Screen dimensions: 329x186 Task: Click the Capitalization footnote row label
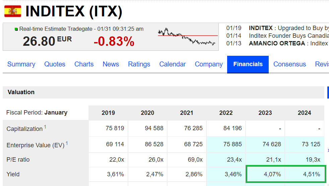pyautogui.click(x=26, y=128)
